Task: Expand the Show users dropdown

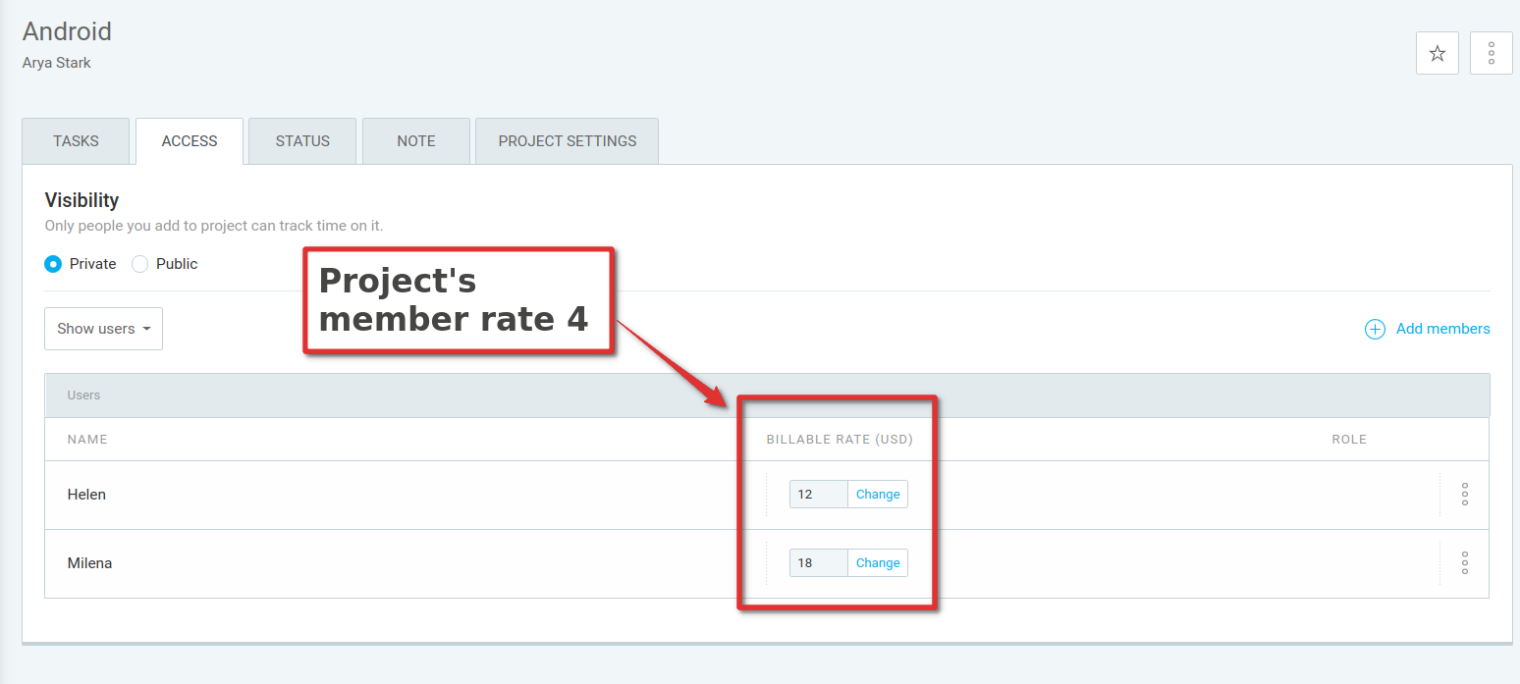Action: tap(103, 329)
